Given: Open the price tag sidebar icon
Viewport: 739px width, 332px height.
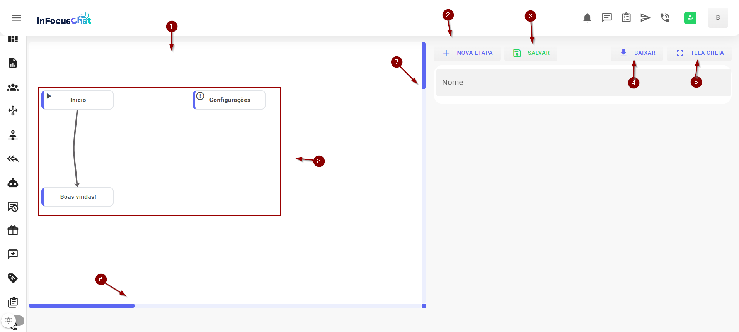Looking at the screenshot, I should coord(13,278).
